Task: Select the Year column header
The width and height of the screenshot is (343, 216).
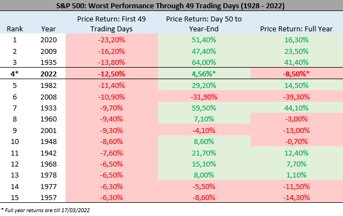Action: tap(48, 29)
